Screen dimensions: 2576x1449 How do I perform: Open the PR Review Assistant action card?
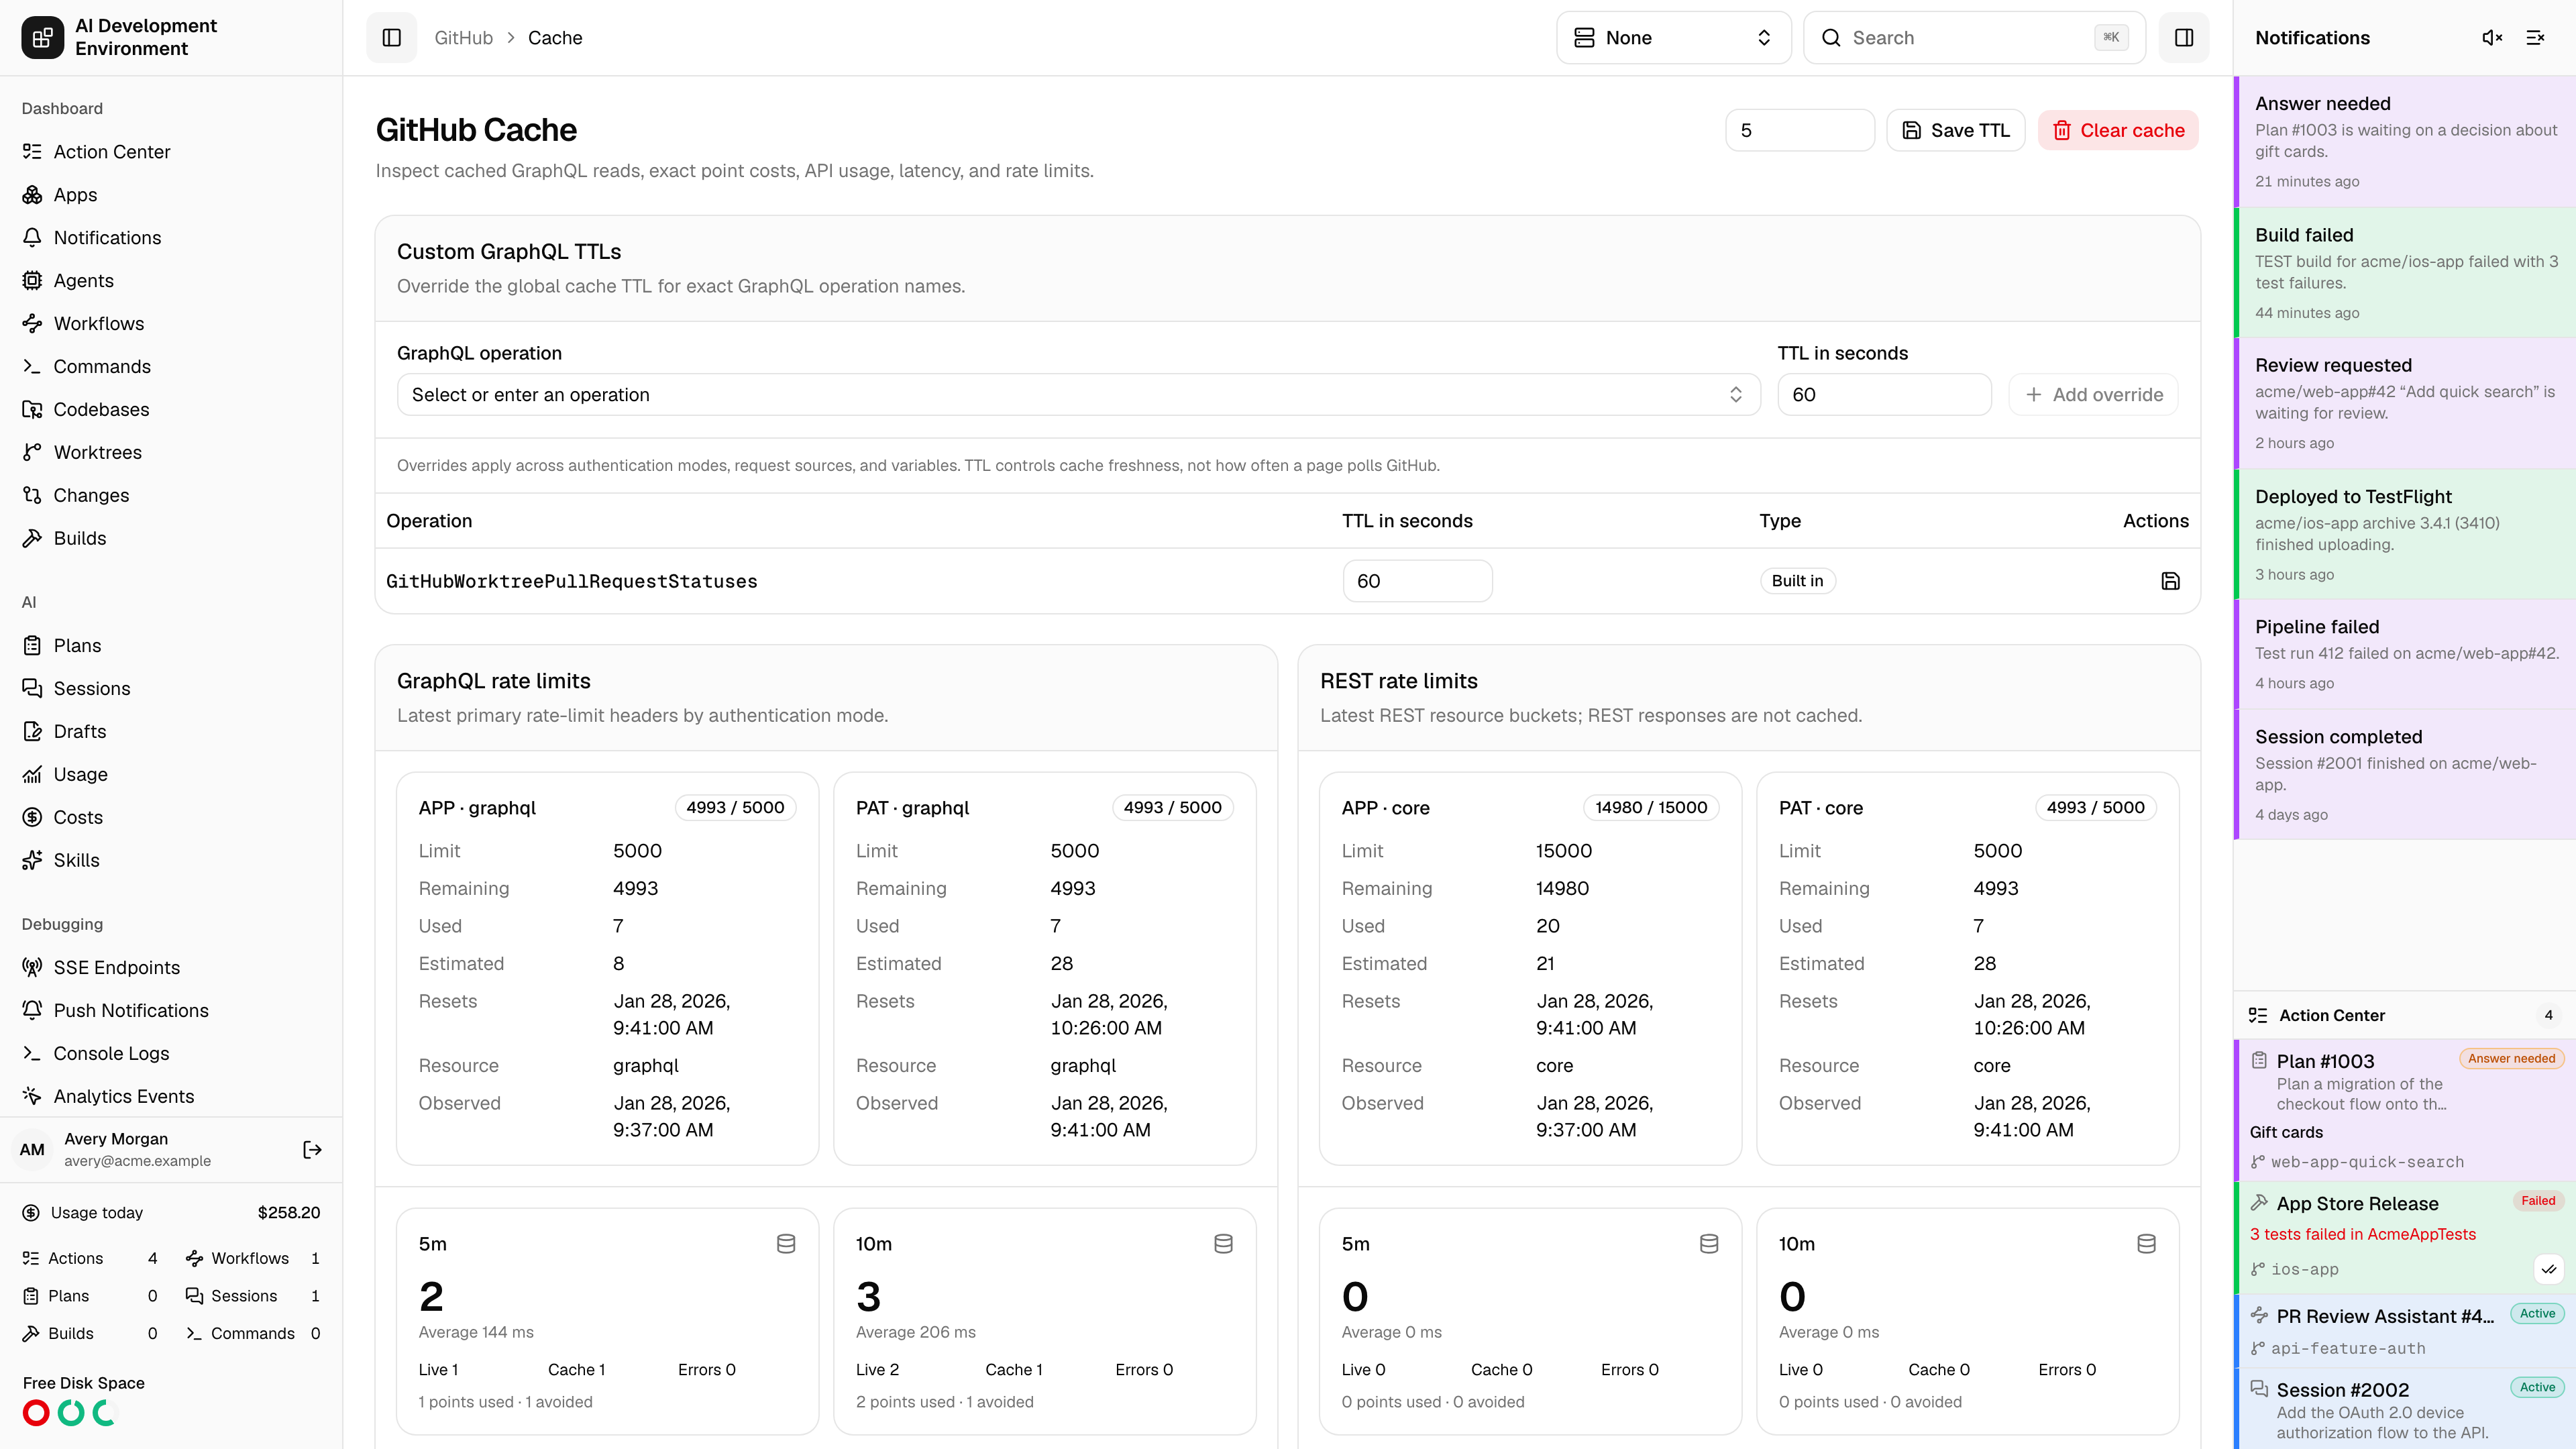click(2404, 1331)
